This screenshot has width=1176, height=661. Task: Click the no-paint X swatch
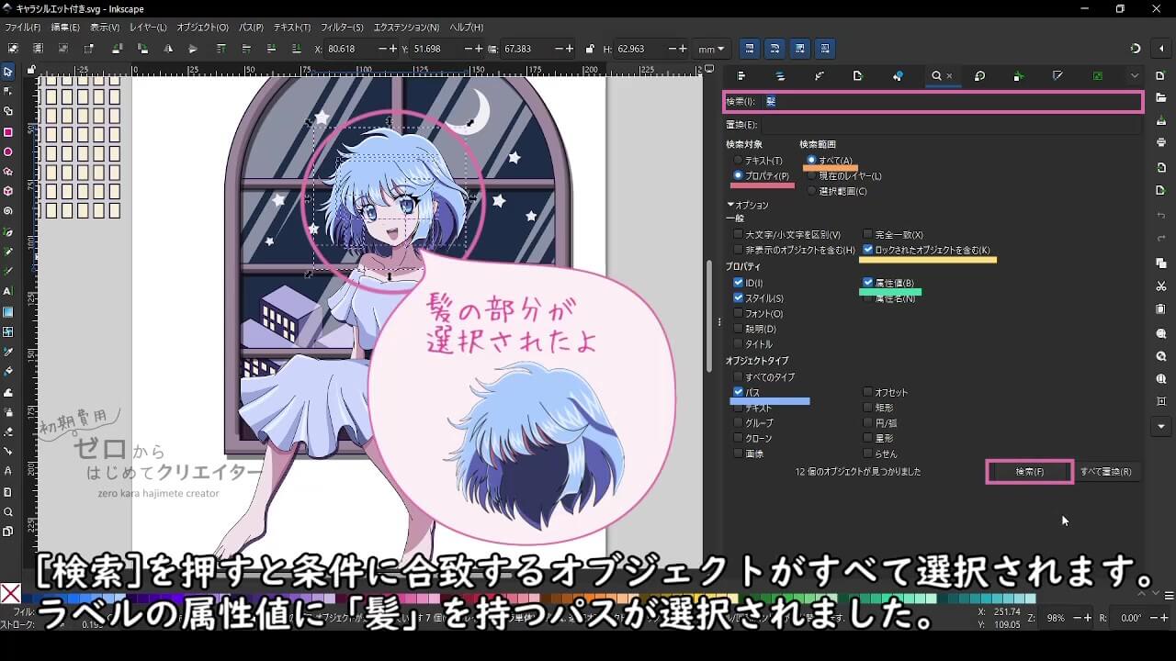coord(11,594)
